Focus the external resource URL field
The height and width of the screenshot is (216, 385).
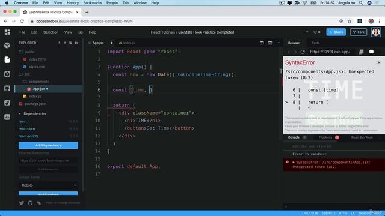[x=48, y=160]
